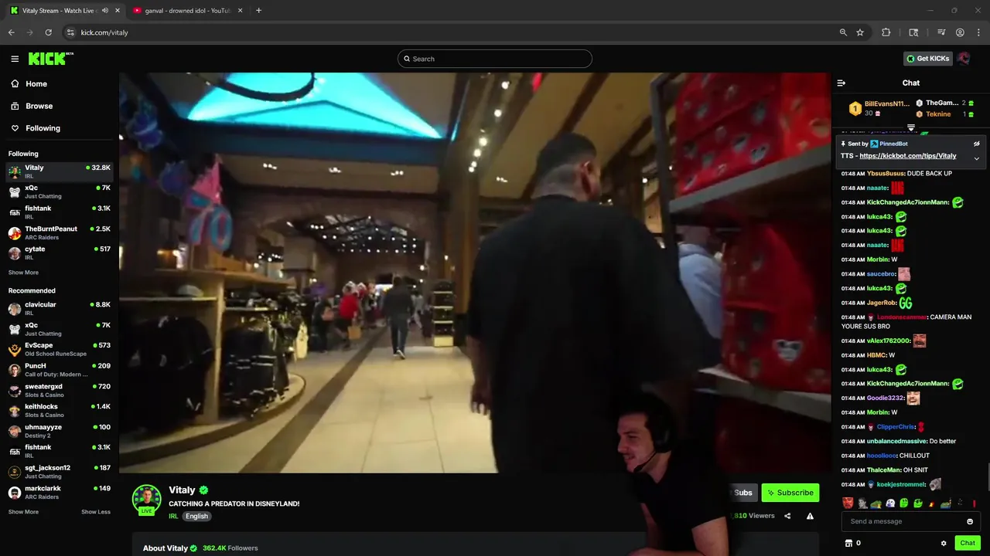Click username ClipperChris in chat
This screenshot has width=990, height=556.
click(896, 427)
